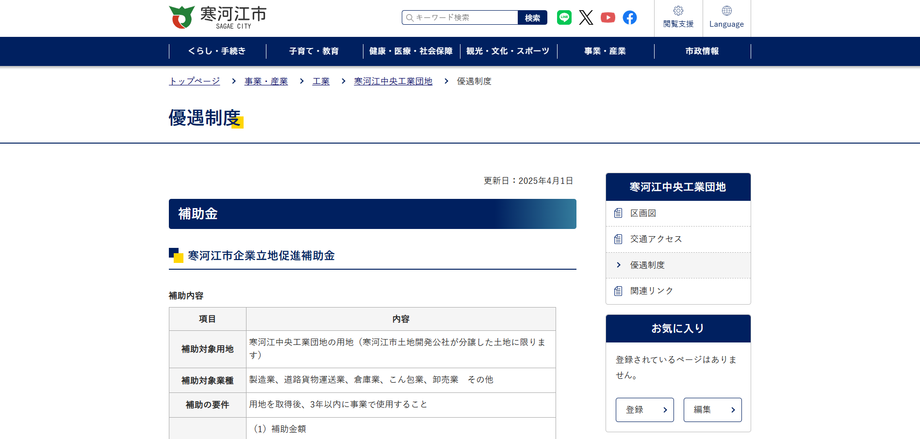Click the magnifier icon in search box

point(410,18)
